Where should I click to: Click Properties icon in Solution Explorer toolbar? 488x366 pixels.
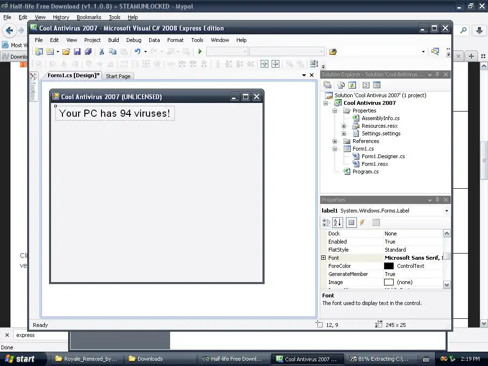click(327, 85)
